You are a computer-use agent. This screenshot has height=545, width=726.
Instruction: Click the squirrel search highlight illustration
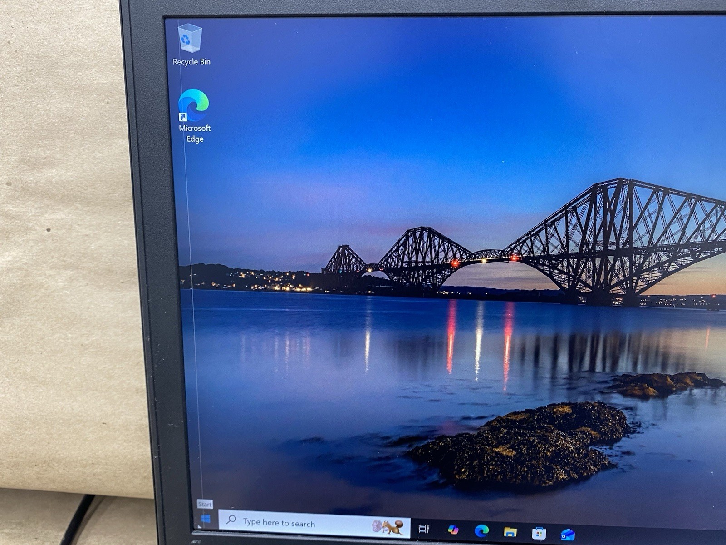pos(388,527)
